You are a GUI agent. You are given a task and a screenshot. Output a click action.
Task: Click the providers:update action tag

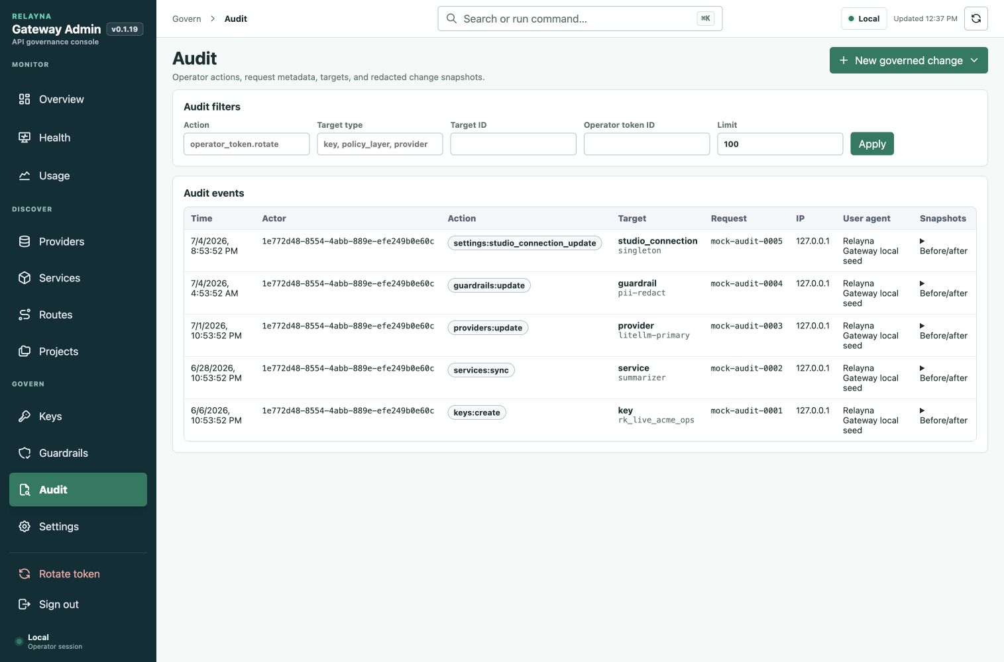[x=488, y=328]
